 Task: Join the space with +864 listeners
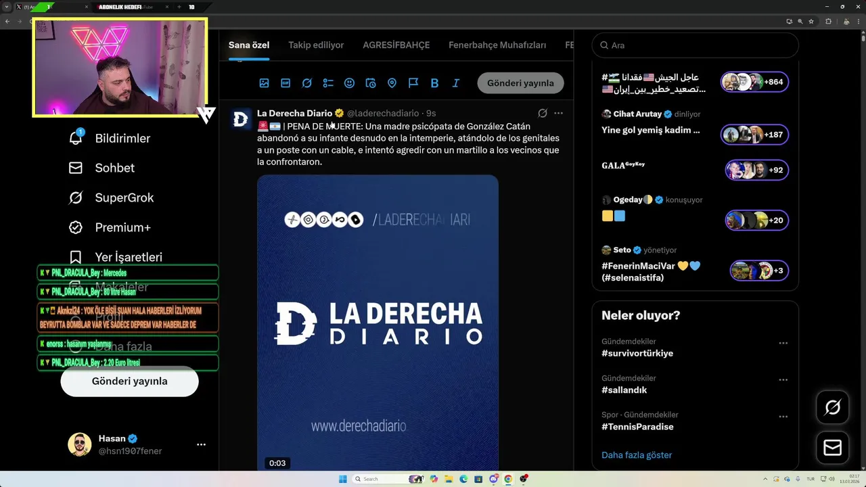(754, 82)
